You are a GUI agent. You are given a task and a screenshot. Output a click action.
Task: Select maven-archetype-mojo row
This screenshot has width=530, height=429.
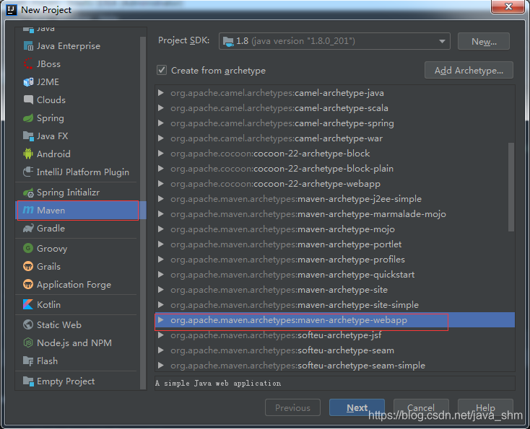[334, 229]
